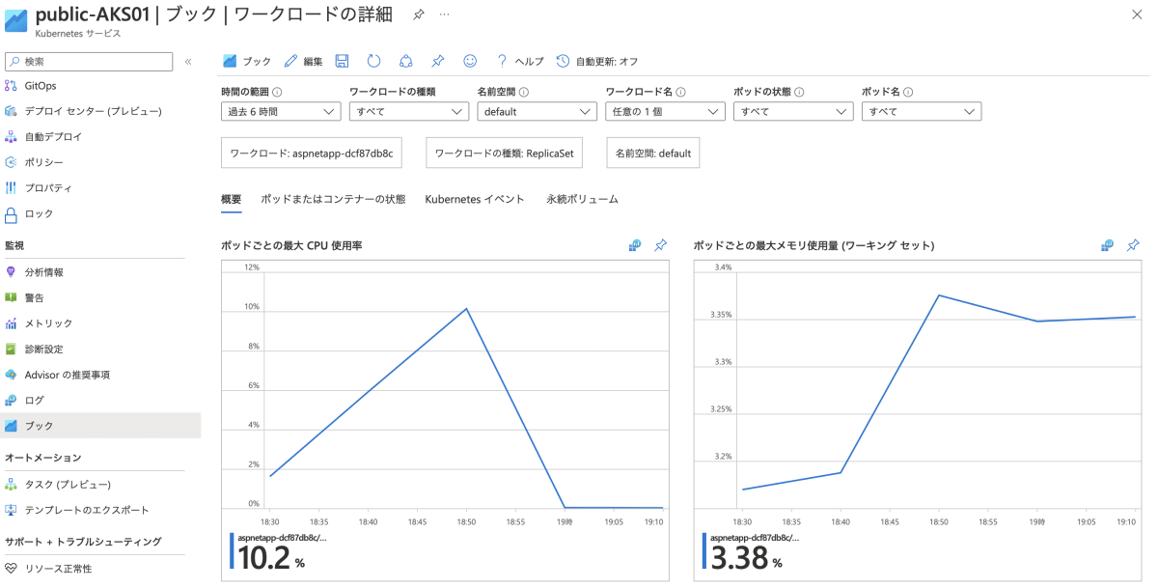Pin the CPU usage chart
Screen dimensions: 1158x588
point(660,245)
